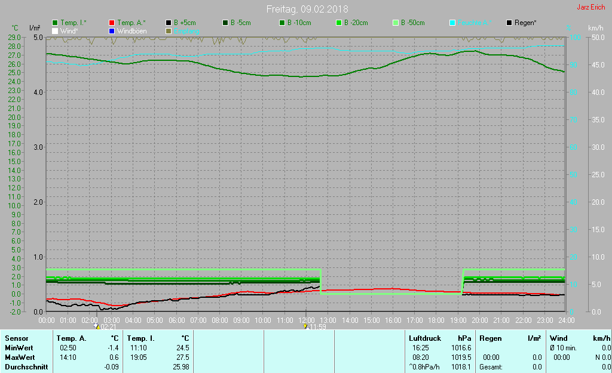This screenshot has height=373, width=612.
Task: Click the white Wind legend square
Action: [55, 30]
